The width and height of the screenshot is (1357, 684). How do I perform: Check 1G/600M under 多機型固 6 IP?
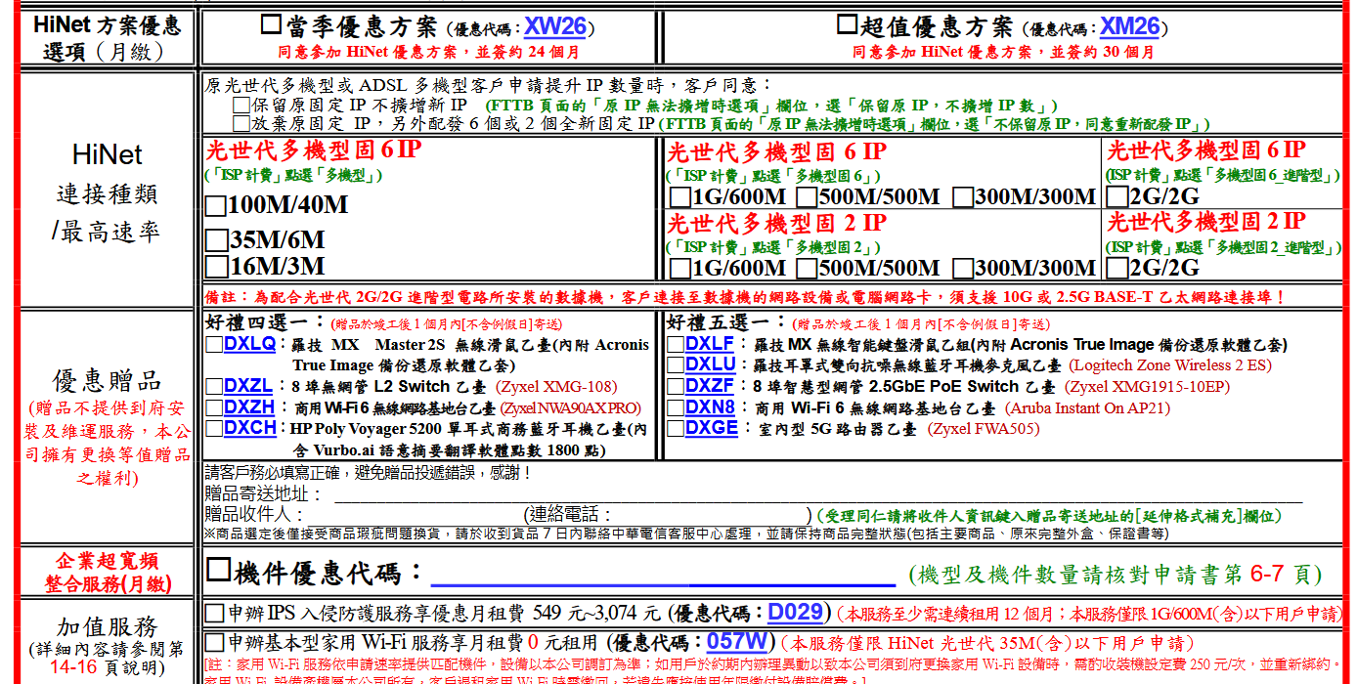[x=678, y=197]
